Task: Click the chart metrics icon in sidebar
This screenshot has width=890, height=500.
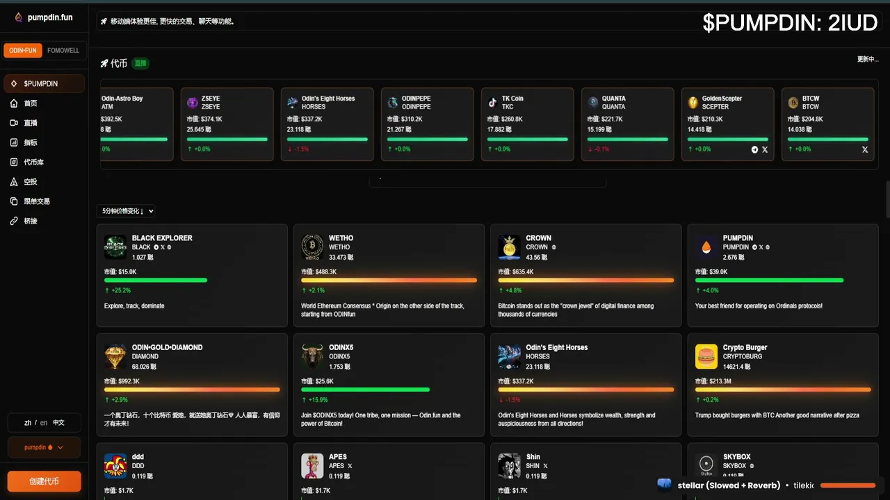Action: [14, 142]
